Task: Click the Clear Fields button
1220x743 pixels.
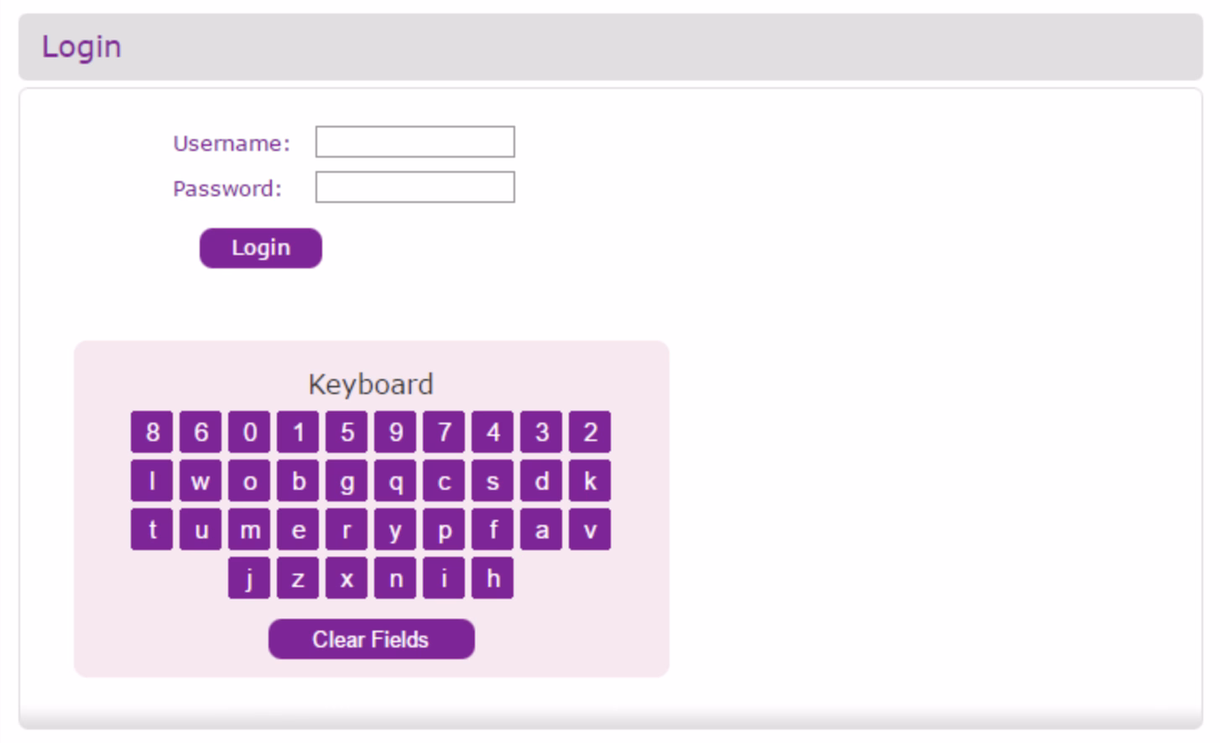Action: point(371,639)
